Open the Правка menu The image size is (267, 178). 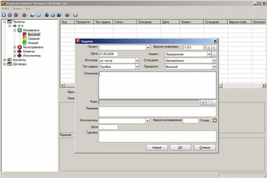click(x=17, y=9)
